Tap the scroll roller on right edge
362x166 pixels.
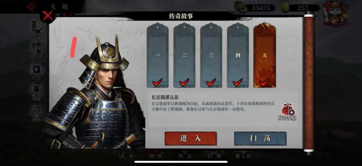click(x=309, y=83)
